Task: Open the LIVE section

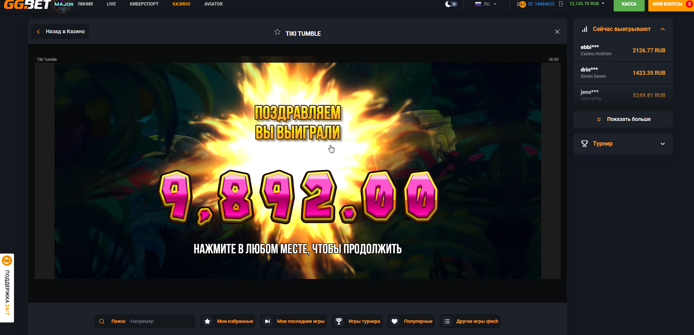Action: (111, 4)
